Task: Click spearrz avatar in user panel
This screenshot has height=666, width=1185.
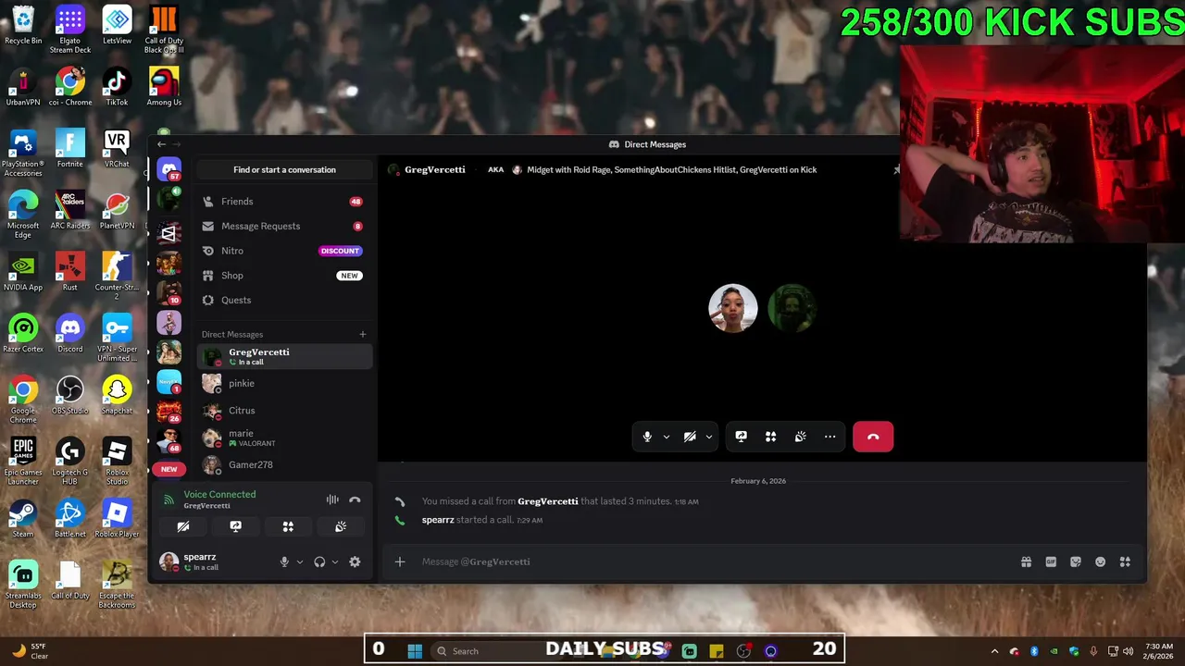Action: [x=168, y=561]
